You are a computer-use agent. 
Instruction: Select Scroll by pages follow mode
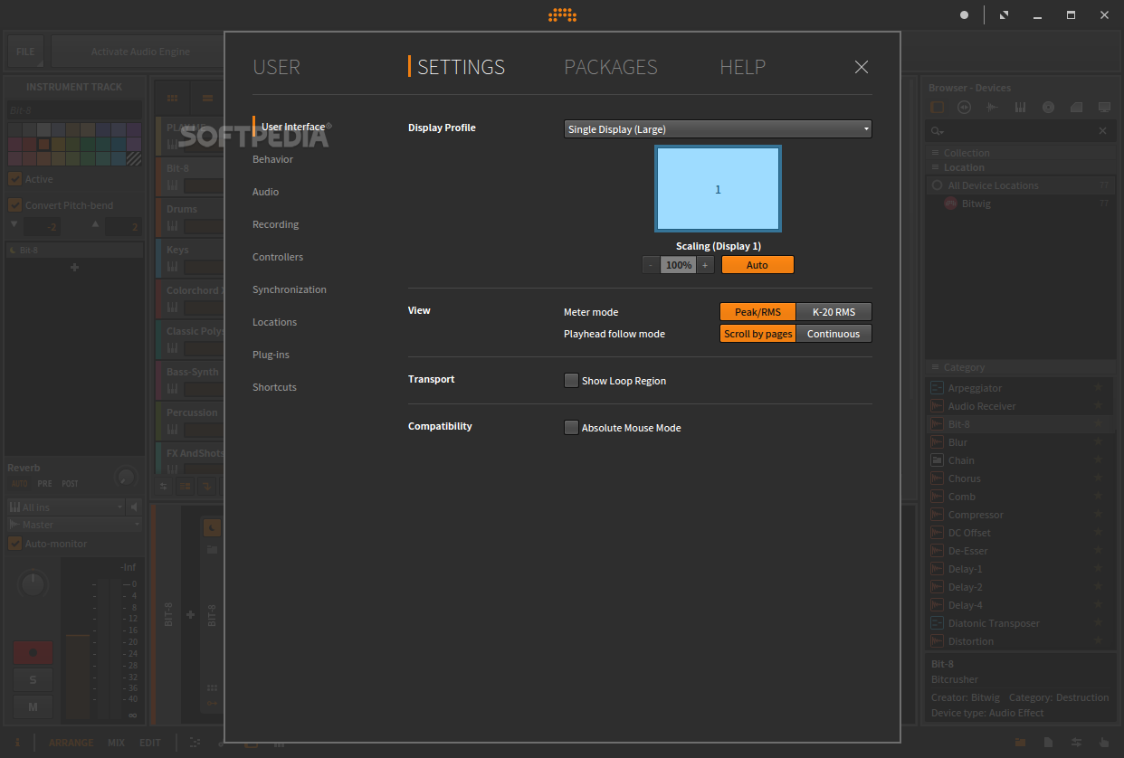757,334
